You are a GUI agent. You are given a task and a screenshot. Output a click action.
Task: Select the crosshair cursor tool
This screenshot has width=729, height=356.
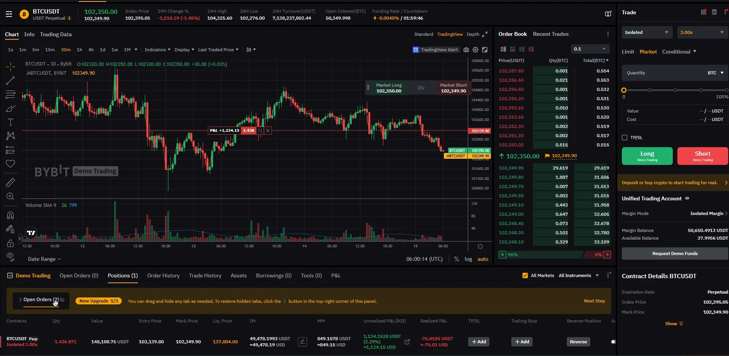point(10,67)
